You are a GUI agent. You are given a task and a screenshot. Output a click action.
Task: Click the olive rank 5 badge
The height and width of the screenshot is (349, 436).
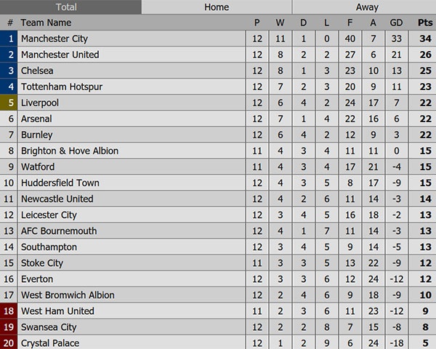tap(10, 103)
